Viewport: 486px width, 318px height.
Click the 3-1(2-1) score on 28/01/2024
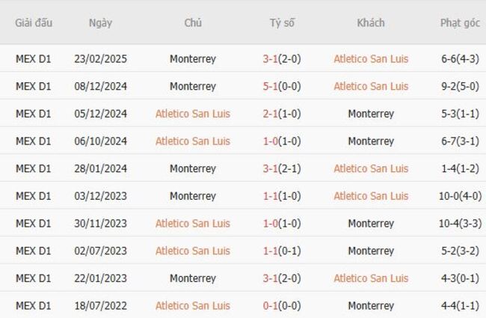282,169
